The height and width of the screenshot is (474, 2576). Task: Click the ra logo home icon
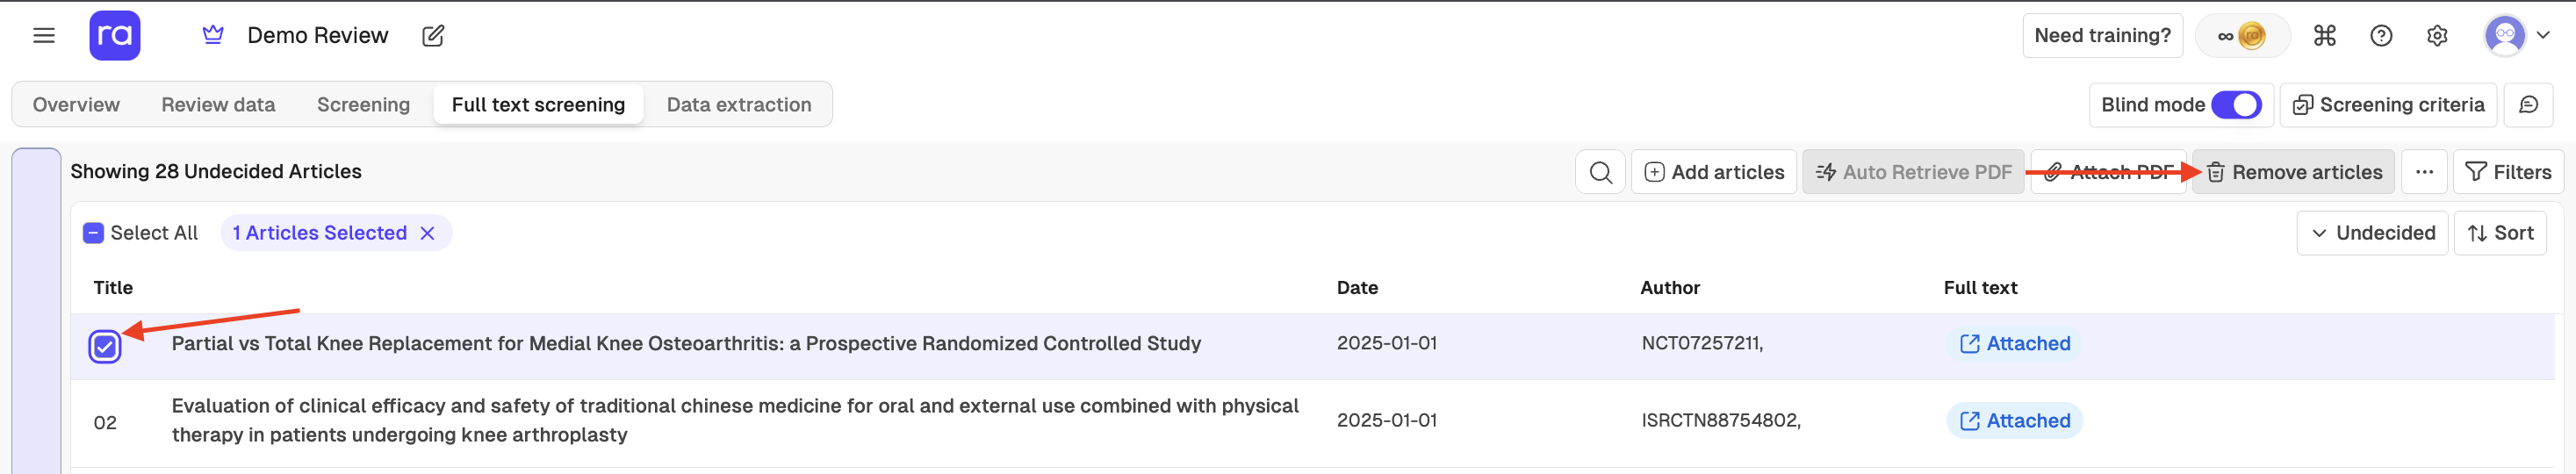[115, 36]
